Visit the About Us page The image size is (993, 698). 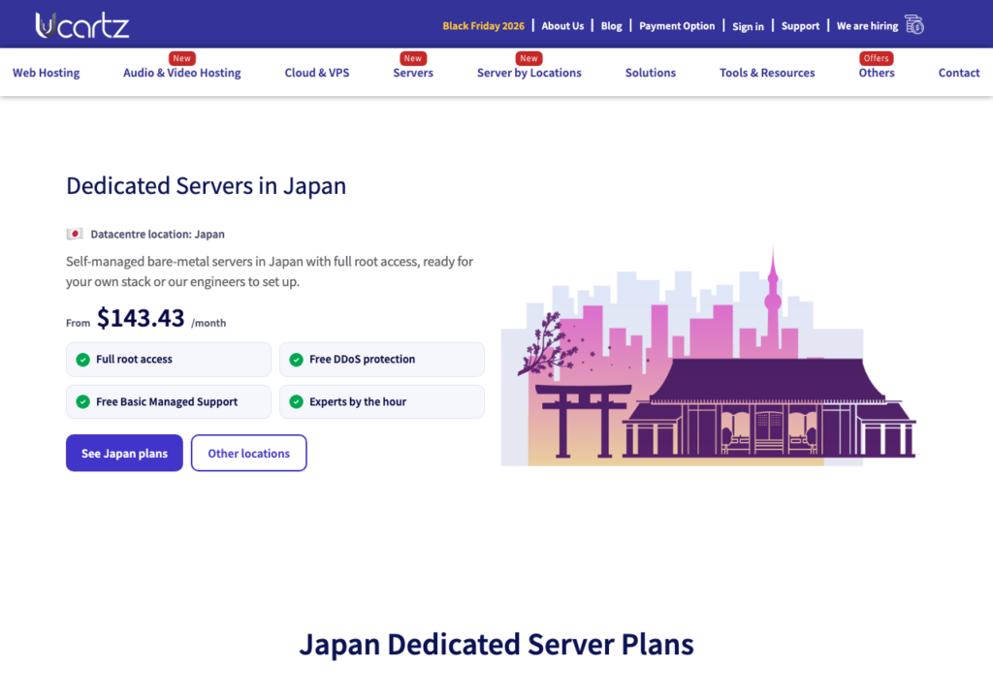tap(562, 26)
